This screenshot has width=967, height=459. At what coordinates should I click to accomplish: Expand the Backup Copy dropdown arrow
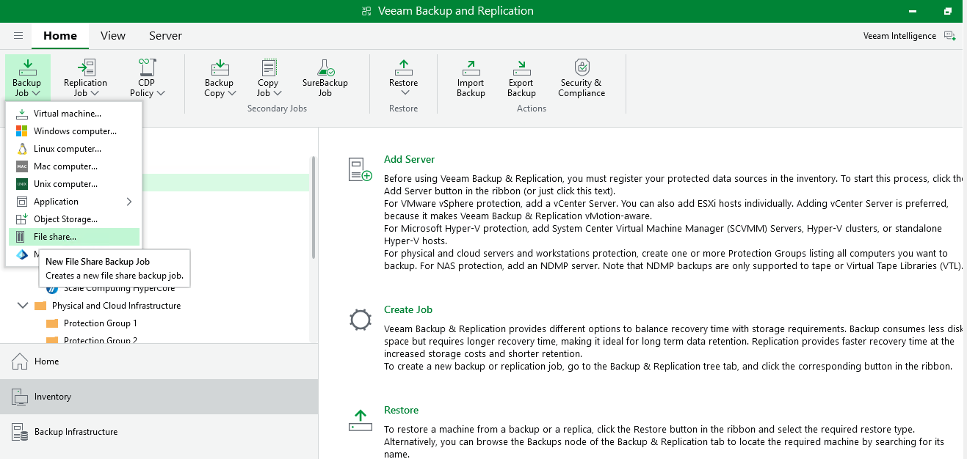(x=232, y=93)
